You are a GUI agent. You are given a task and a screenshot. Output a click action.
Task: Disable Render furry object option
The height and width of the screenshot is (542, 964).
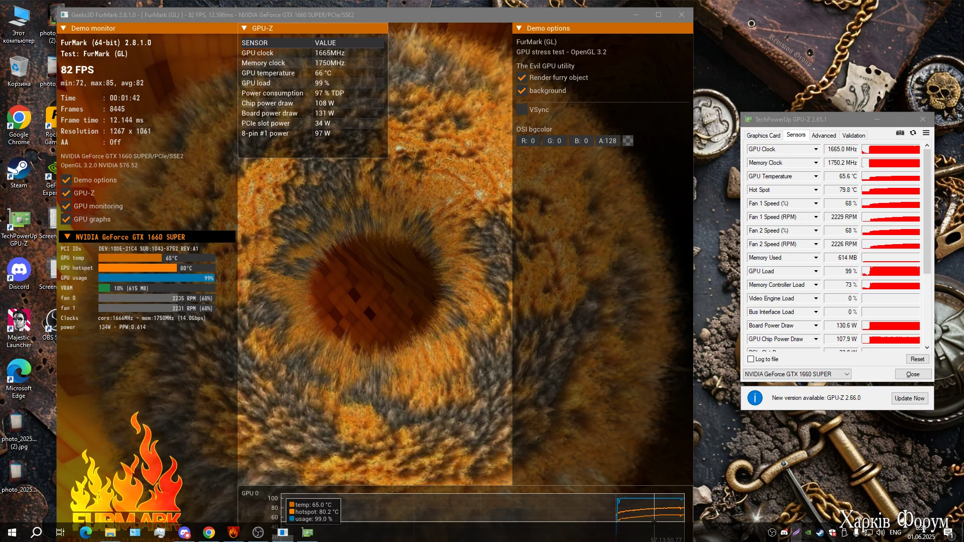coord(522,77)
